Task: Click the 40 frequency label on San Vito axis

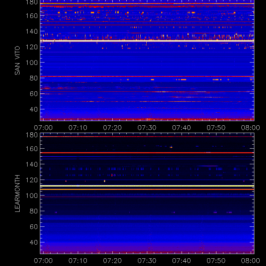Action: (34, 109)
